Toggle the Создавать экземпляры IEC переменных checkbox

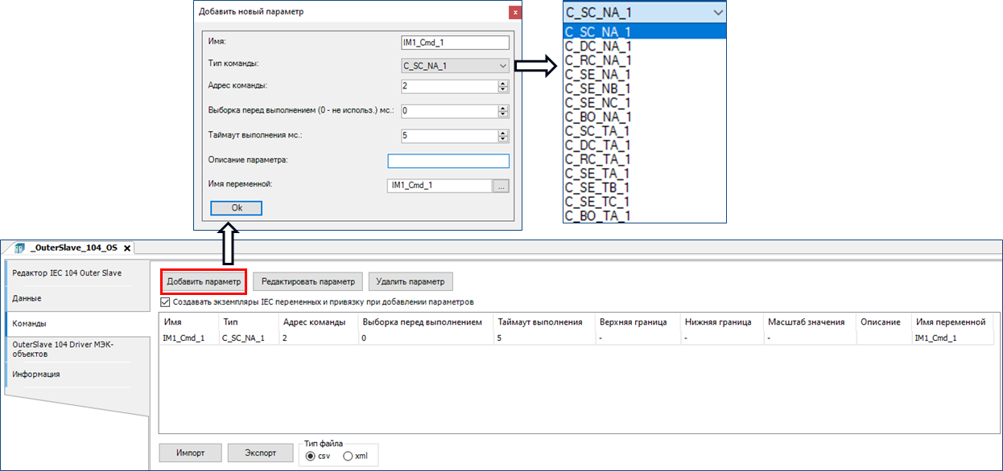pyautogui.click(x=166, y=302)
